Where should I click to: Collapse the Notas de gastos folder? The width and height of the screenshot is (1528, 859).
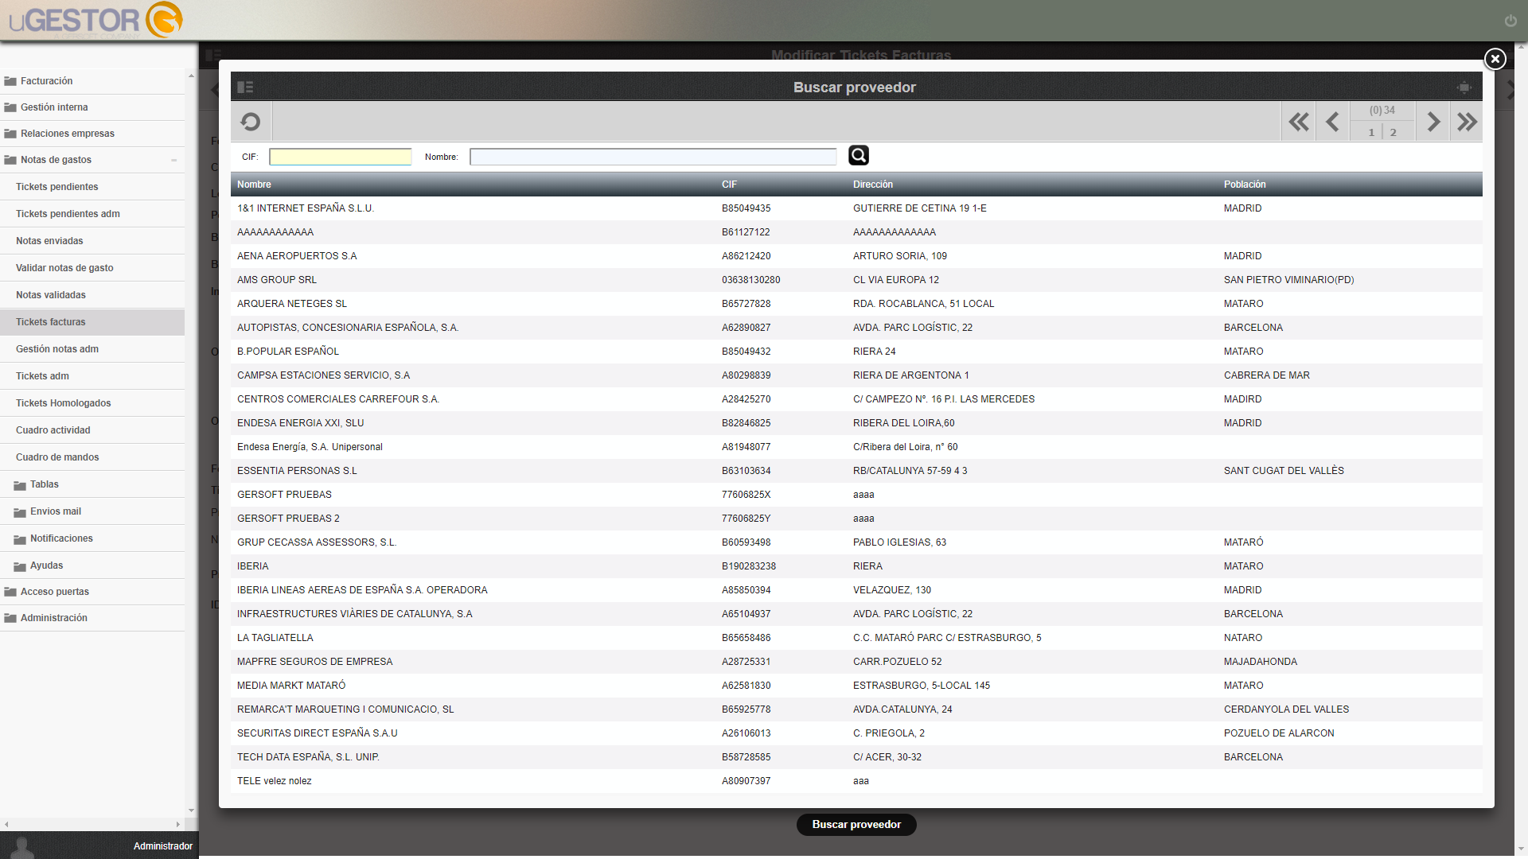pos(92,160)
